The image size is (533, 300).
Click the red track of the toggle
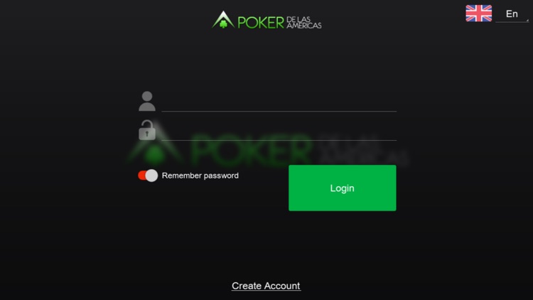click(141, 176)
